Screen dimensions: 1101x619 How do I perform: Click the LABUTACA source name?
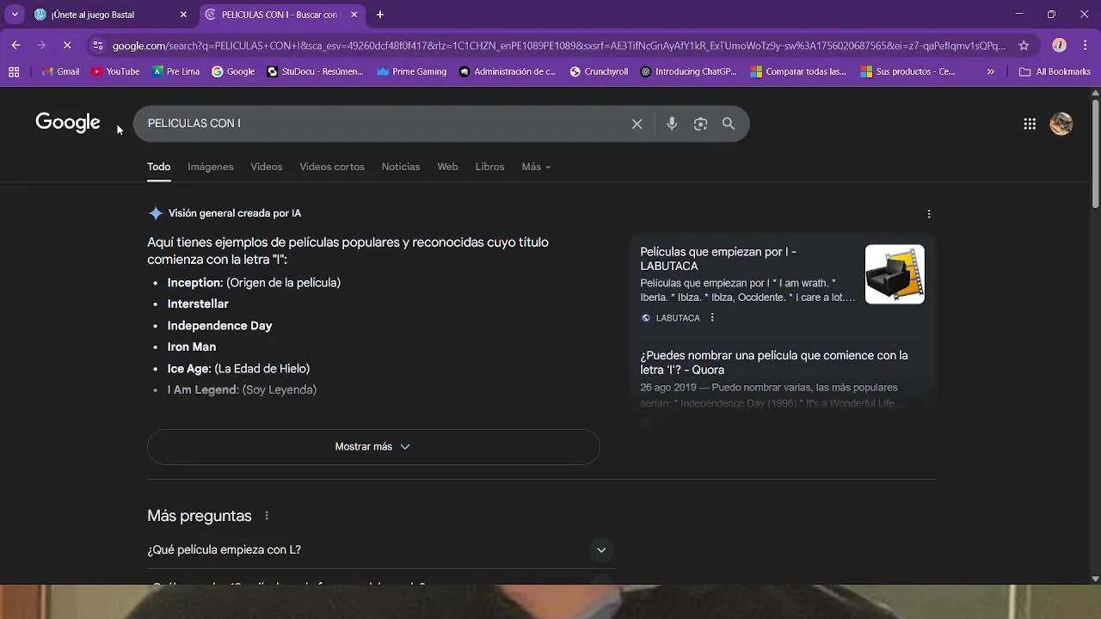pos(678,318)
